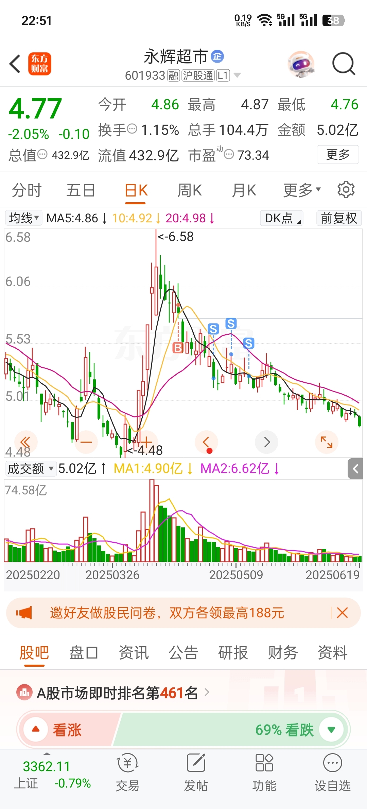Open 股吧 tab
Screen dimensions: 367x809
(34, 653)
